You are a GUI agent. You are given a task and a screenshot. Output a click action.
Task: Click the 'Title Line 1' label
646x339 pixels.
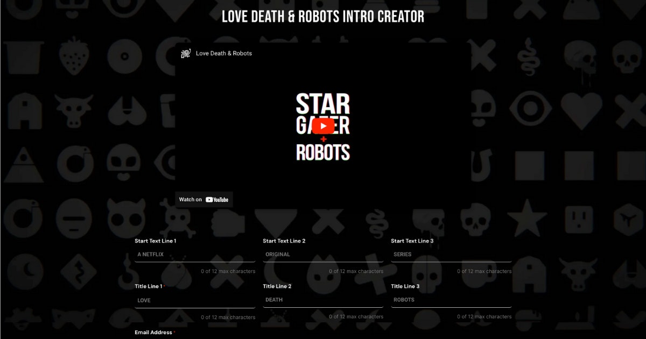click(148, 287)
